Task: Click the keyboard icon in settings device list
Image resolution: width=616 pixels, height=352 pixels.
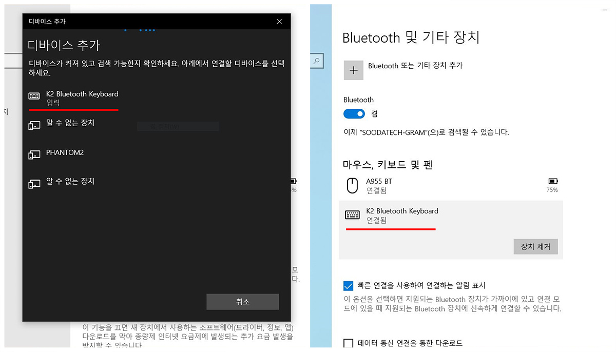Action: [352, 214]
